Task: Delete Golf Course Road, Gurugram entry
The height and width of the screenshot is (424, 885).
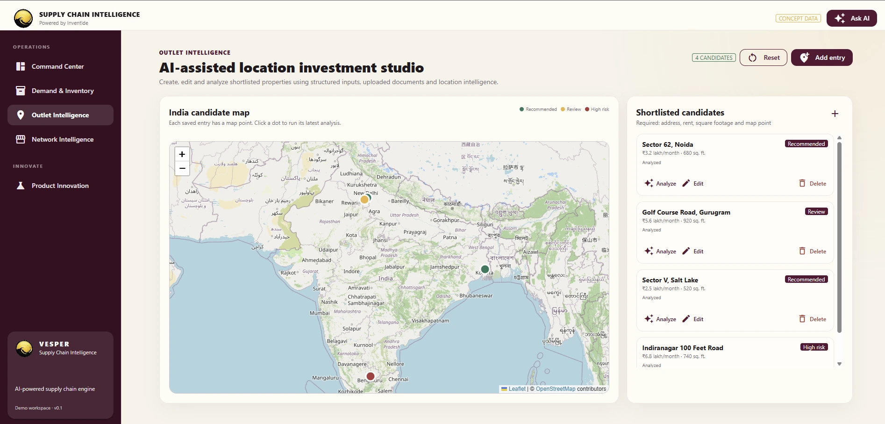Action: point(813,251)
